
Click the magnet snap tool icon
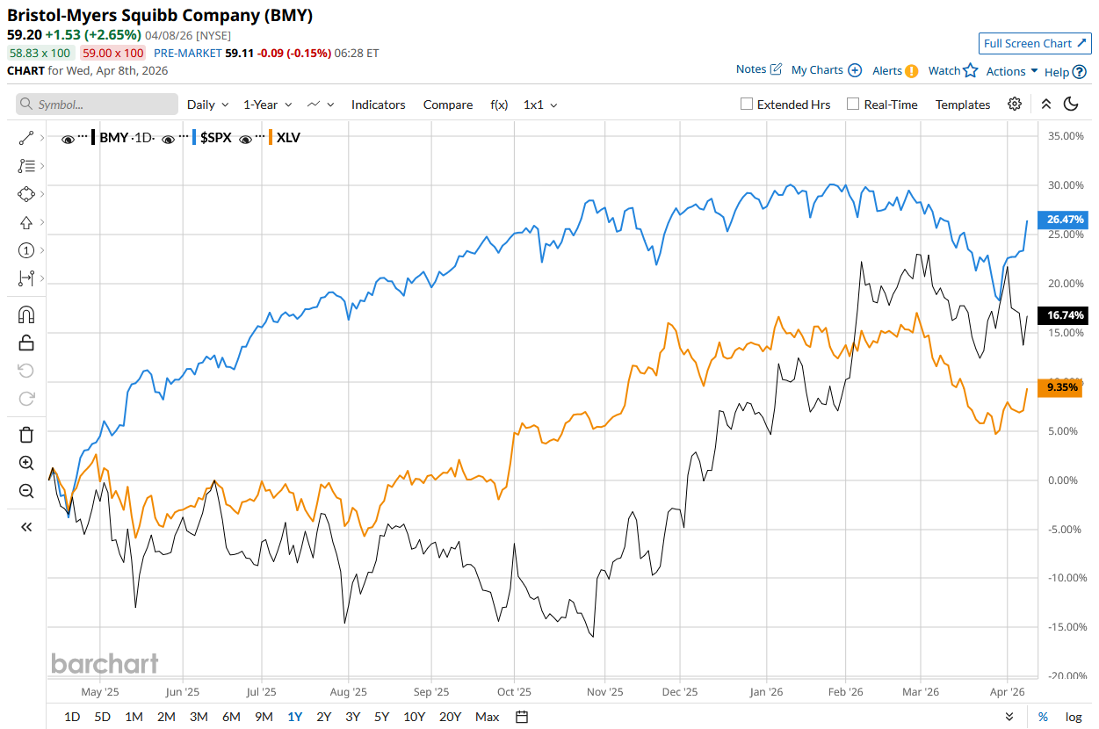tap(26, 314)
